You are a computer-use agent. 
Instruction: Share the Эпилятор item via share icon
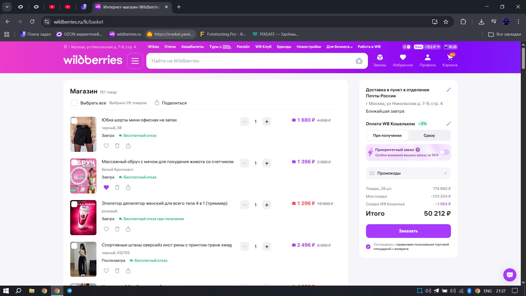128,229
